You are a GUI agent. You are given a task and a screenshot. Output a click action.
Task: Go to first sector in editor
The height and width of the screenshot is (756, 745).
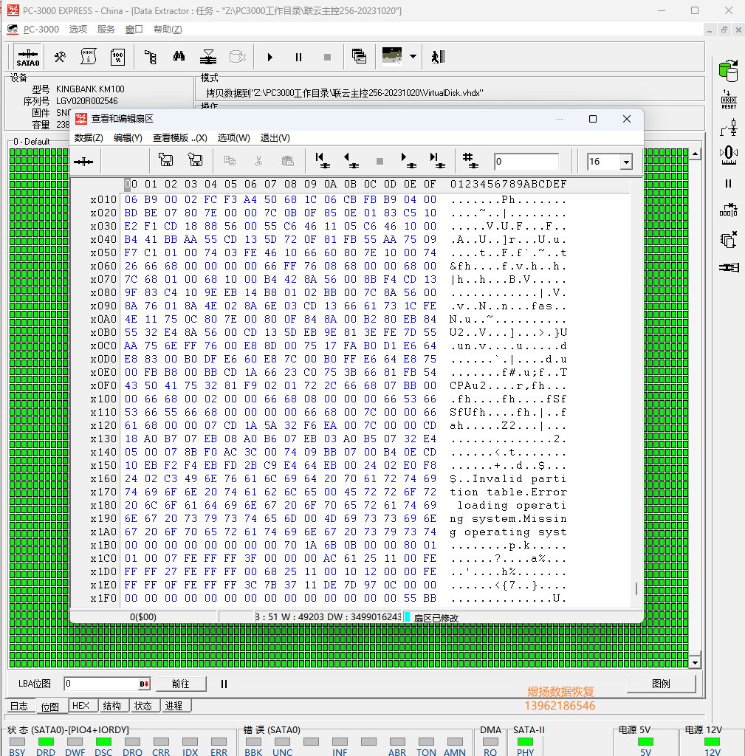(322, 160)
